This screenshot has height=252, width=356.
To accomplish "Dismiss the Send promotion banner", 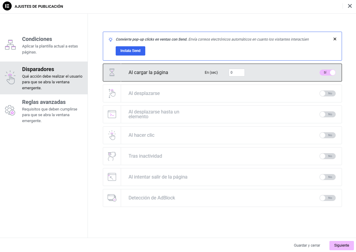I will [x=335, y=39].
